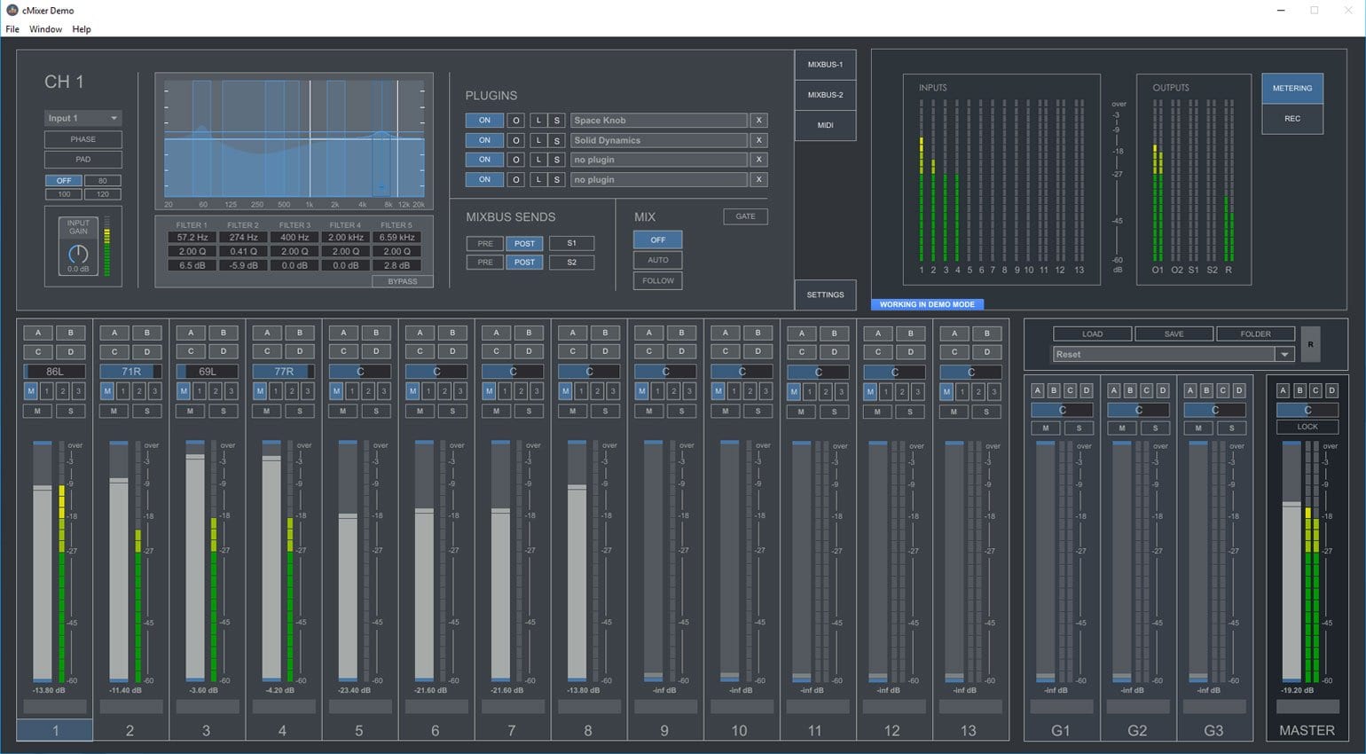Click the L button beside Space Knob
1366x754 pixels.
click(538, 121)
